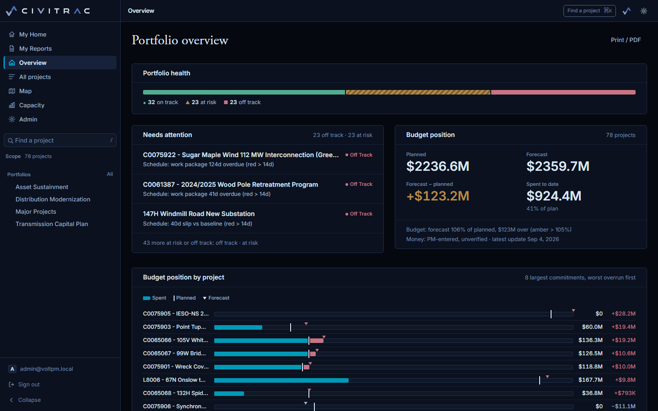This screenshot has width=658, height=411.
Task: Click the top bar Find a project search button
Action: pyautogui.click(x=589, y=11)
